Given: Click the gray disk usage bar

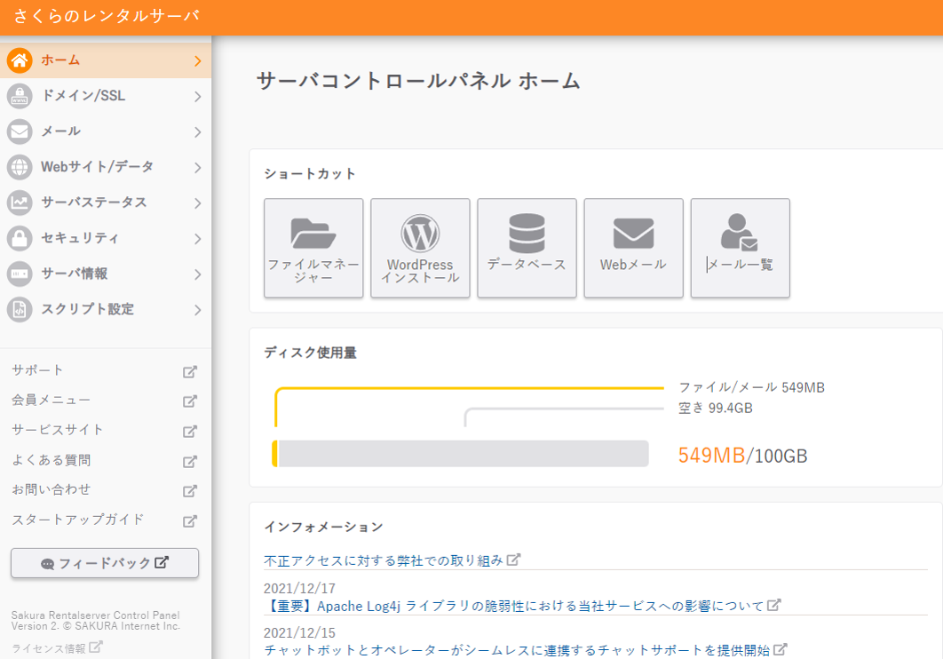Looking at the screenshot, I should pyautogui.click(x=464, y=453).
